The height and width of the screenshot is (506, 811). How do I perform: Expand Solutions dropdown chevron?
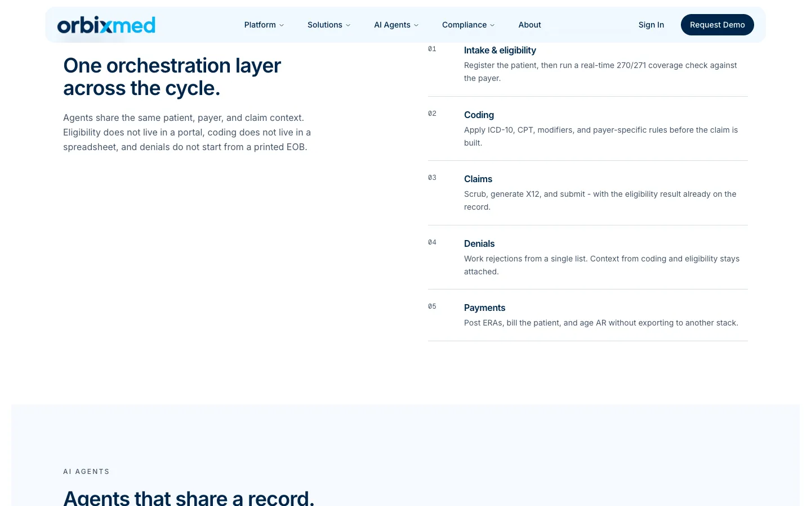pyautogui.click(x=348, y=25)
